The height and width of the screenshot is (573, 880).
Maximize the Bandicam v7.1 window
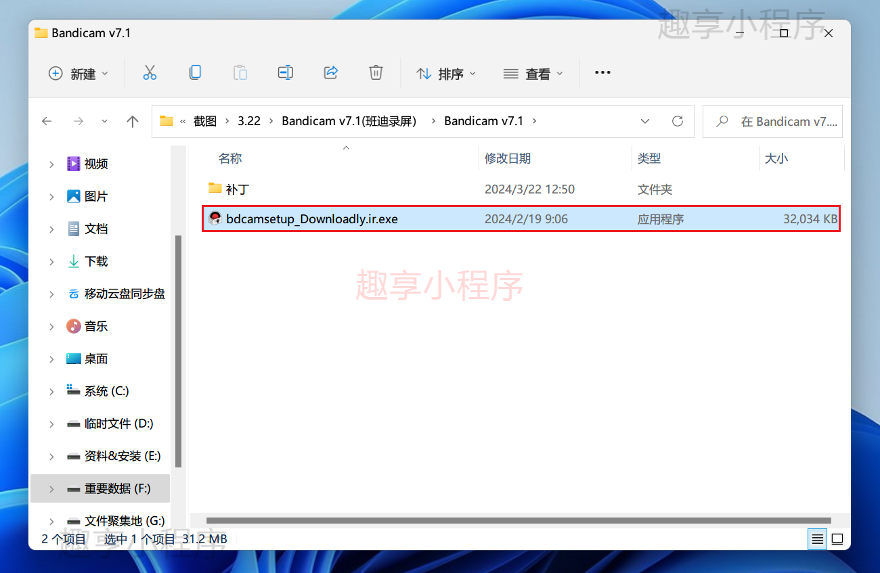coord(783,33)
